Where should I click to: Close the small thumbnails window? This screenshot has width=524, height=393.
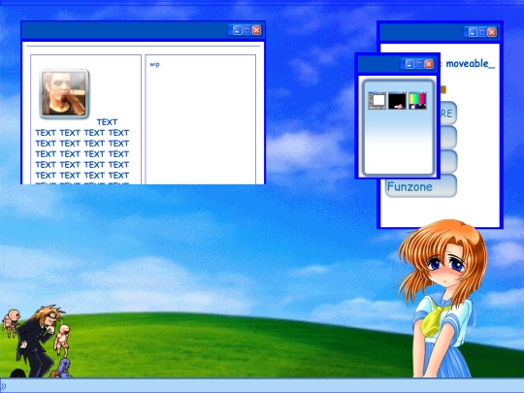[429, 64]
